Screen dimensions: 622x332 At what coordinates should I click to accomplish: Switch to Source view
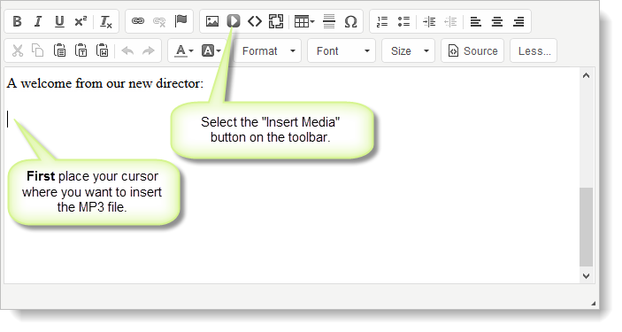point(472,50)
